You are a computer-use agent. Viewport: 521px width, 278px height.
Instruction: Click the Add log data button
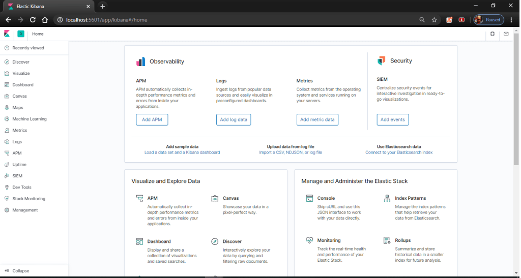234,119
